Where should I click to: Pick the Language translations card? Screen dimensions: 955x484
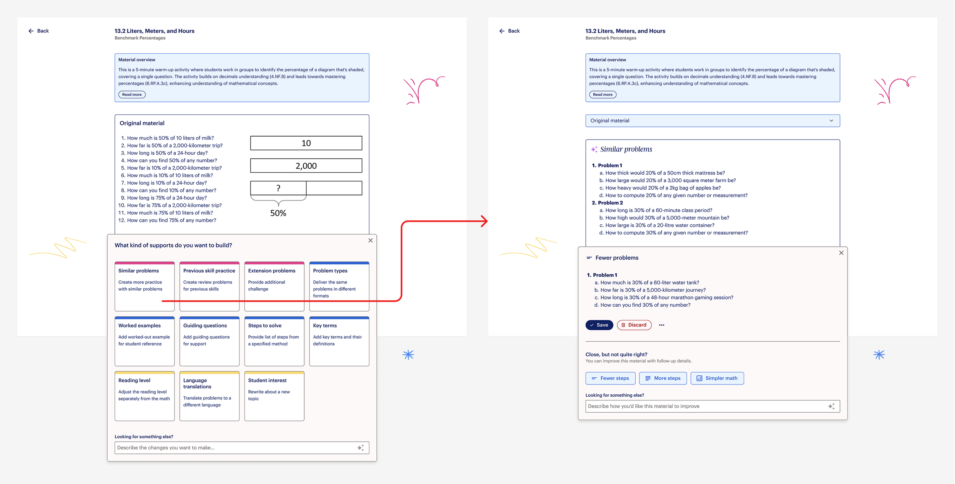click(x=209, y=396)
